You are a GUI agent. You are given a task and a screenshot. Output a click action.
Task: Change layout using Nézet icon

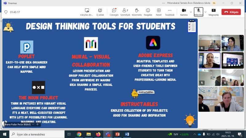click(x=159, y=12)
